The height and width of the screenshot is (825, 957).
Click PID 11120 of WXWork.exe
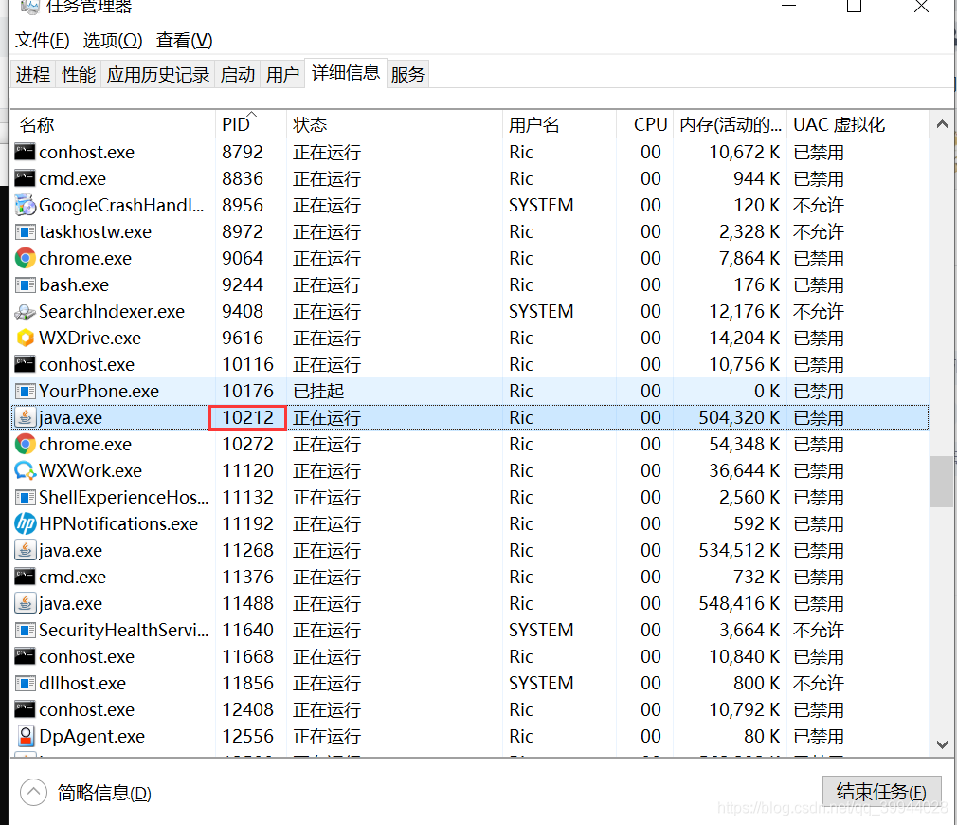(248, 470)
